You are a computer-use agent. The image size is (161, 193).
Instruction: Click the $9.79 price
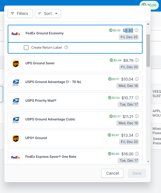128,60
